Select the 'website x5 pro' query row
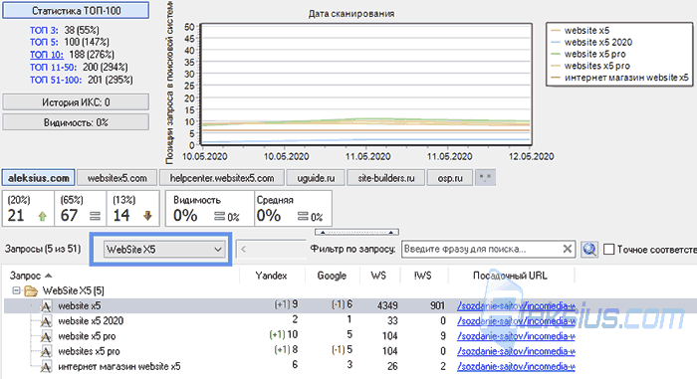The height and width of the screenshot is (379, 697). pos(350,336)
